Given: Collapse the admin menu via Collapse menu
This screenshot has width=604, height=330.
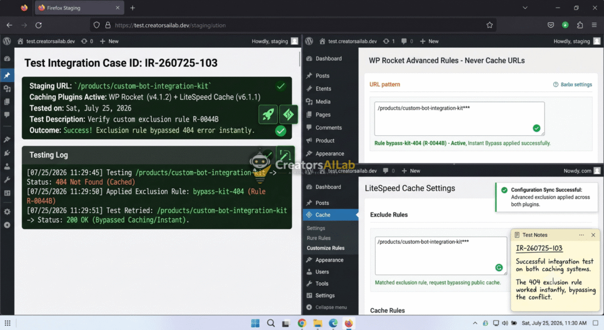Looking at the screenshot, I should (327, 307).
